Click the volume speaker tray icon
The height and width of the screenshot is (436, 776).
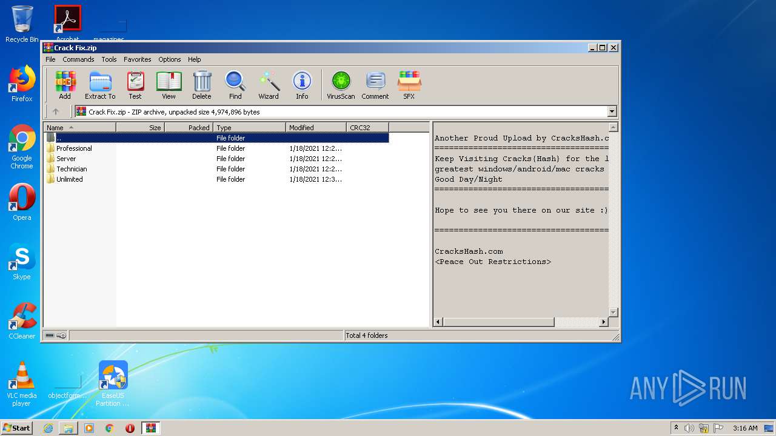click(x=689, y=428)
